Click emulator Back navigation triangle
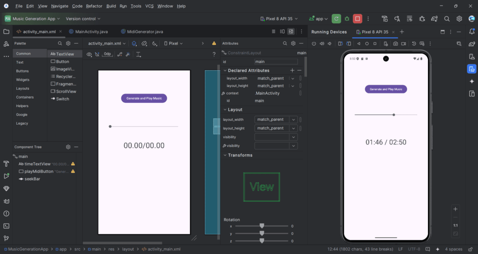The width and height of the screenshot is (478, 254). pyautogui.click(x=359, y=43)
